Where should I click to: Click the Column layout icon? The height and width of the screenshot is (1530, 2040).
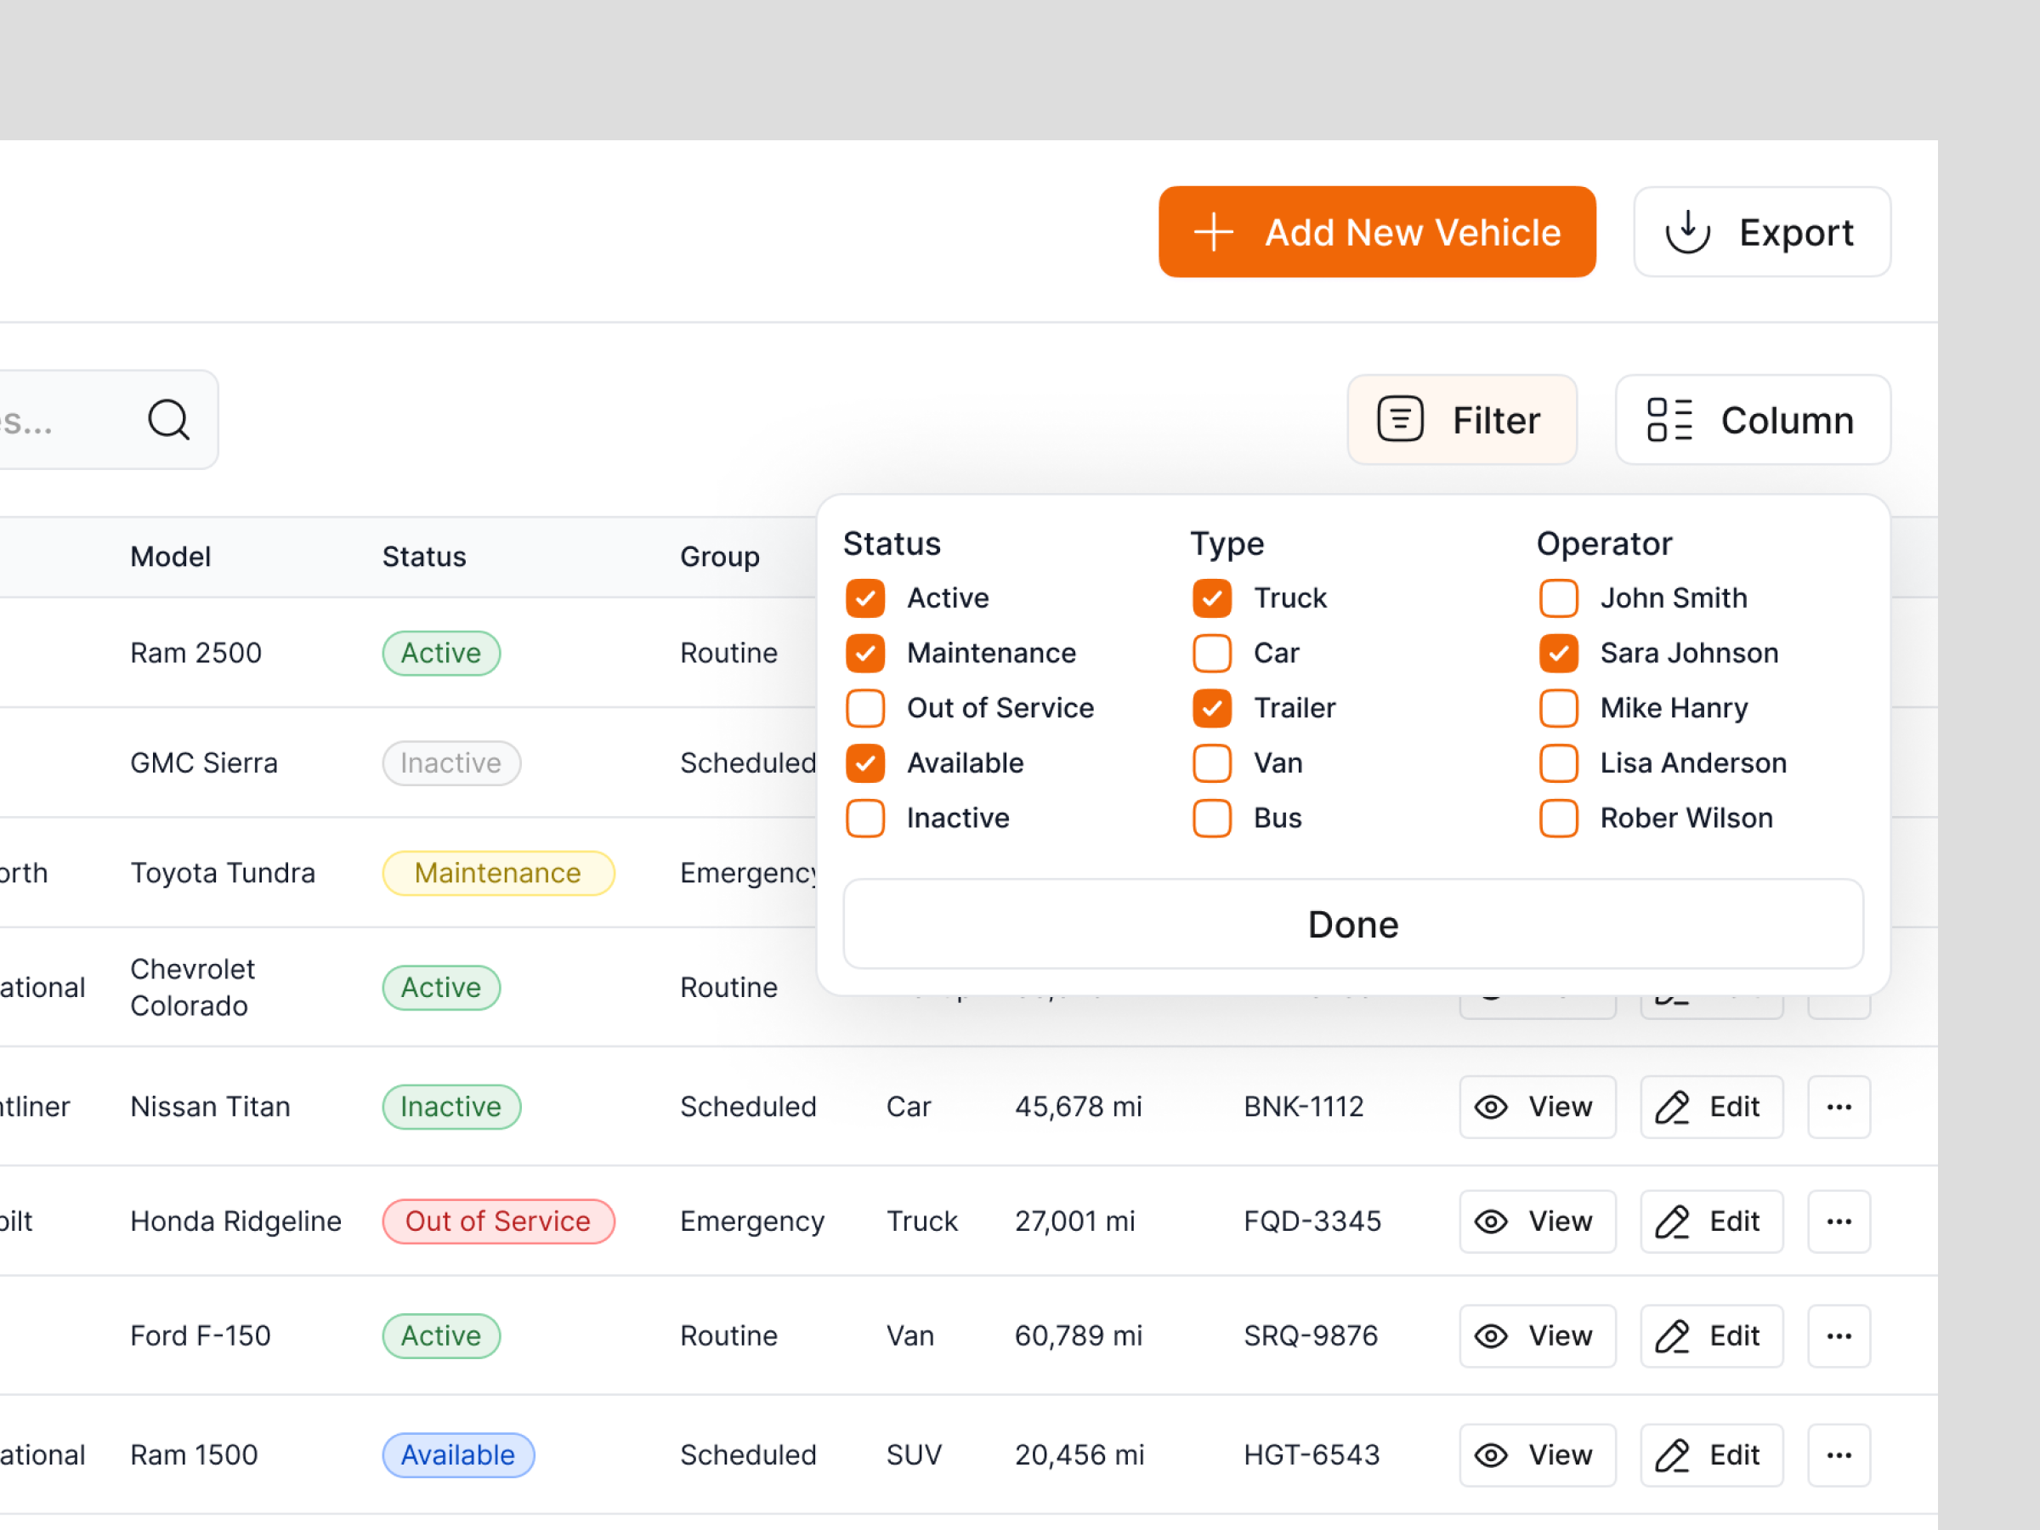pyautogui.click(x=1671, y=420)
